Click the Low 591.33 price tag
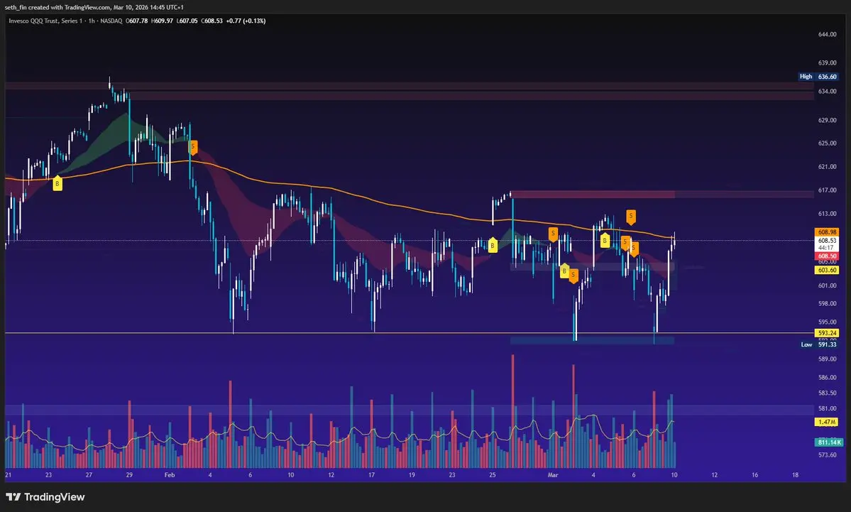The height and width of the screenshot is (512, 851). coord(818,344)
